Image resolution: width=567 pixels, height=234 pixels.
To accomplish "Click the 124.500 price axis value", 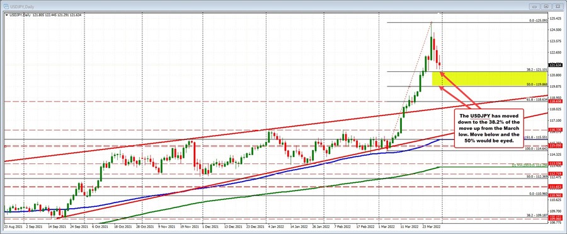I will tap(556, 30).
